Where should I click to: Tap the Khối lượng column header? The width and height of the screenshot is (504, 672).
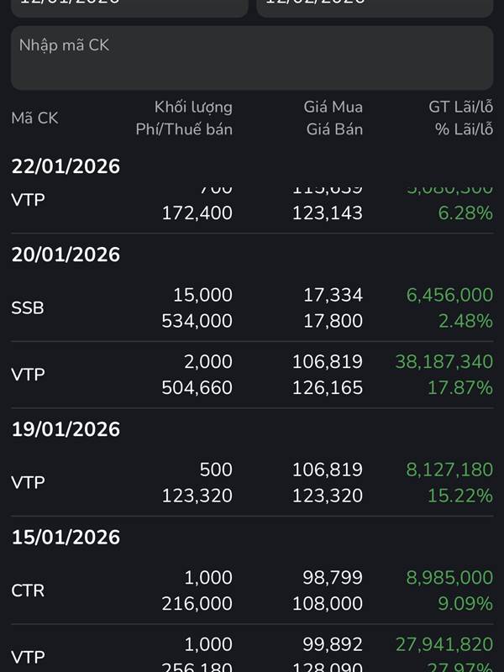pos(193,107)
